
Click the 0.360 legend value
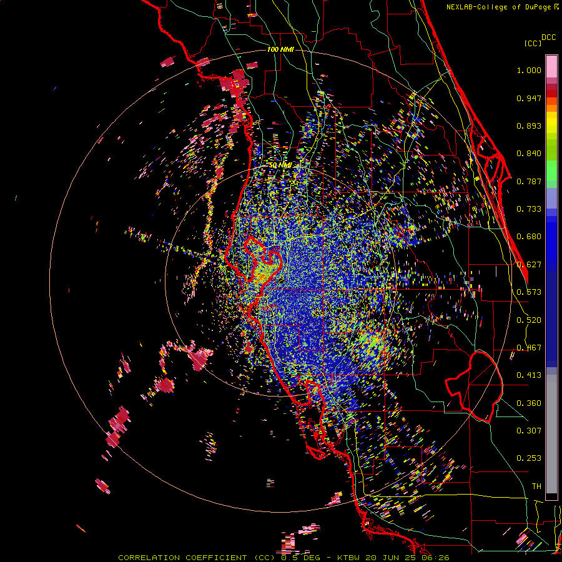click(x=529, y=403)
